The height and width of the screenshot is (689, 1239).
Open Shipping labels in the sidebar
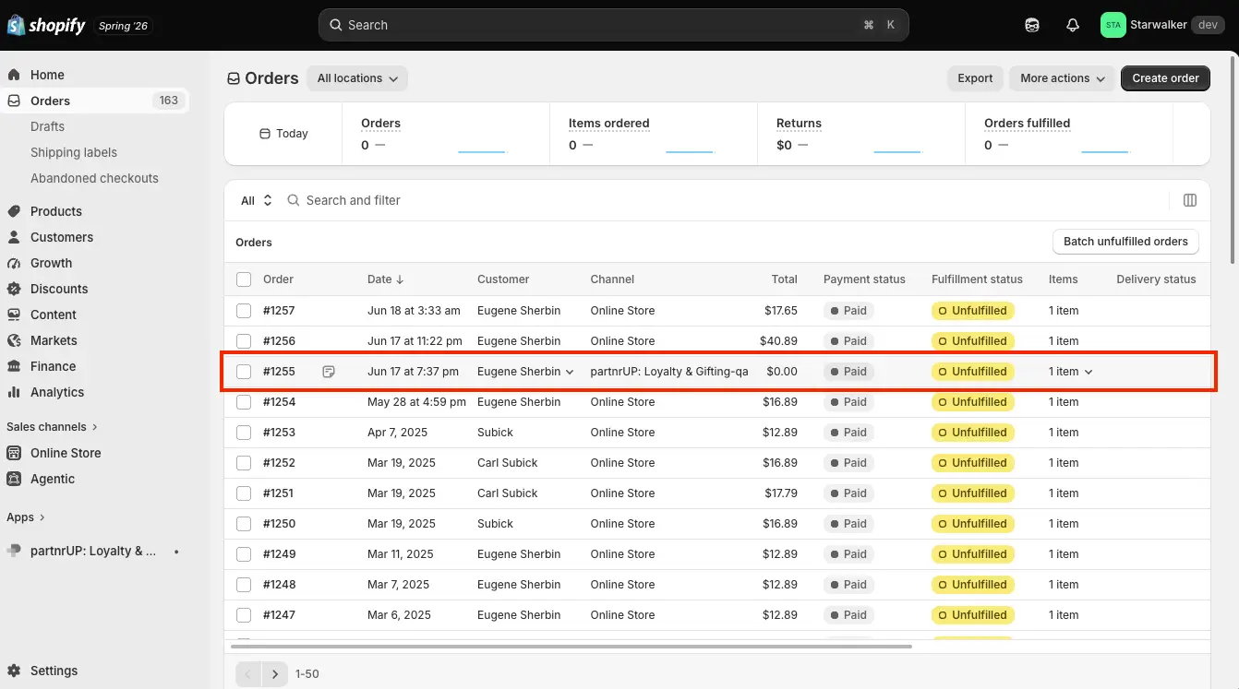coord(74,152)
